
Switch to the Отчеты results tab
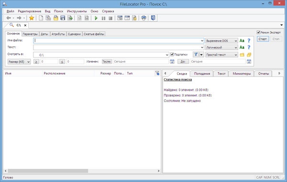[264, 74]
